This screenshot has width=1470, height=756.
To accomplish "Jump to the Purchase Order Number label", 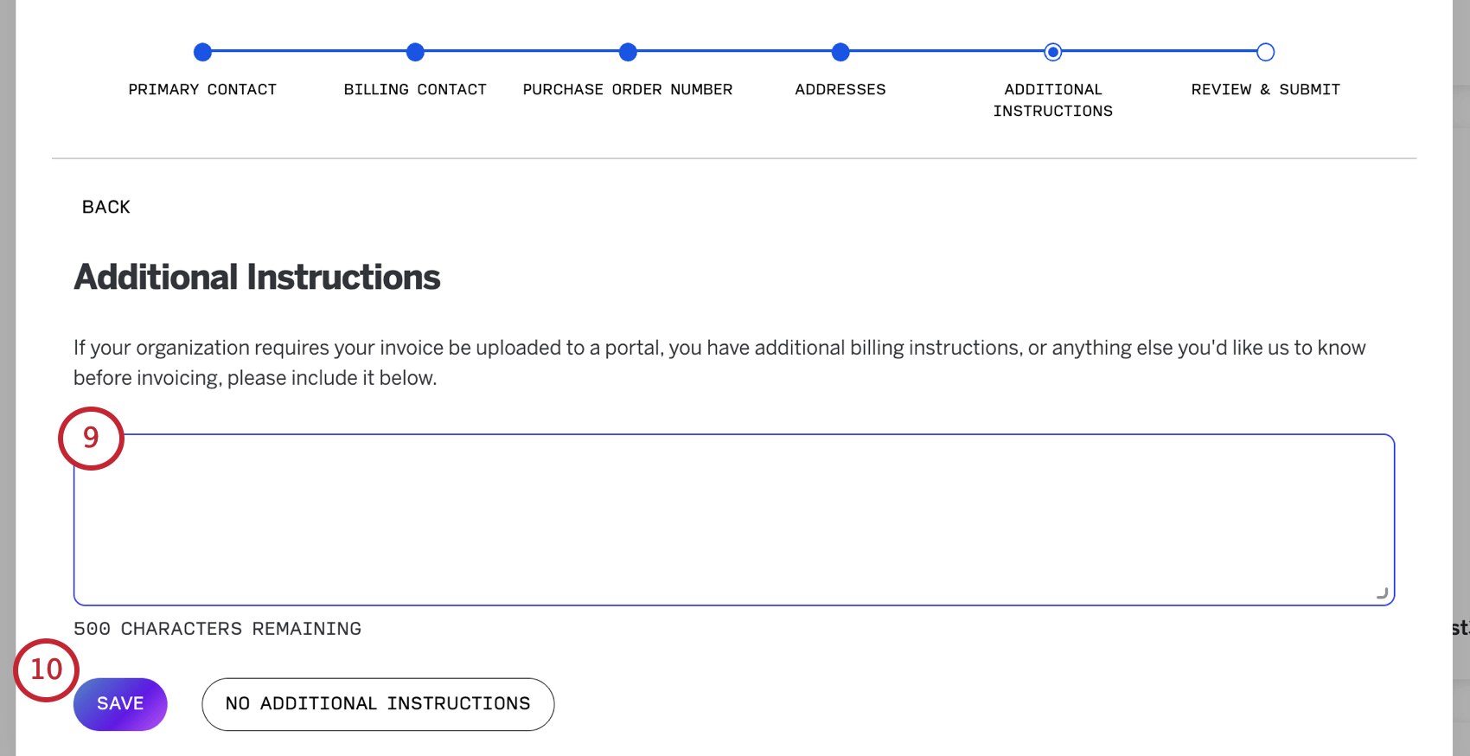I will [x=628, y=89].
